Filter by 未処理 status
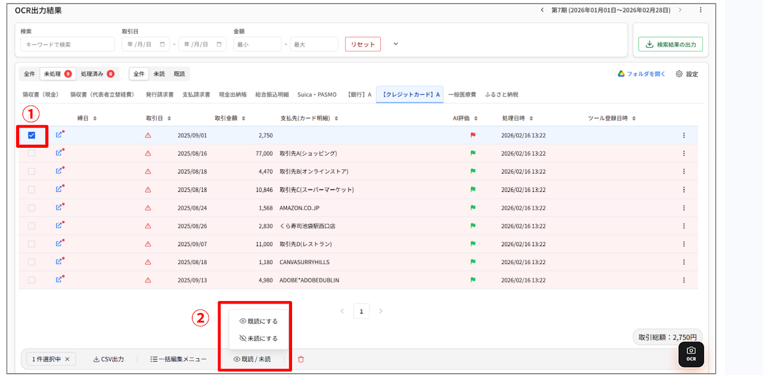 (58, 74)
